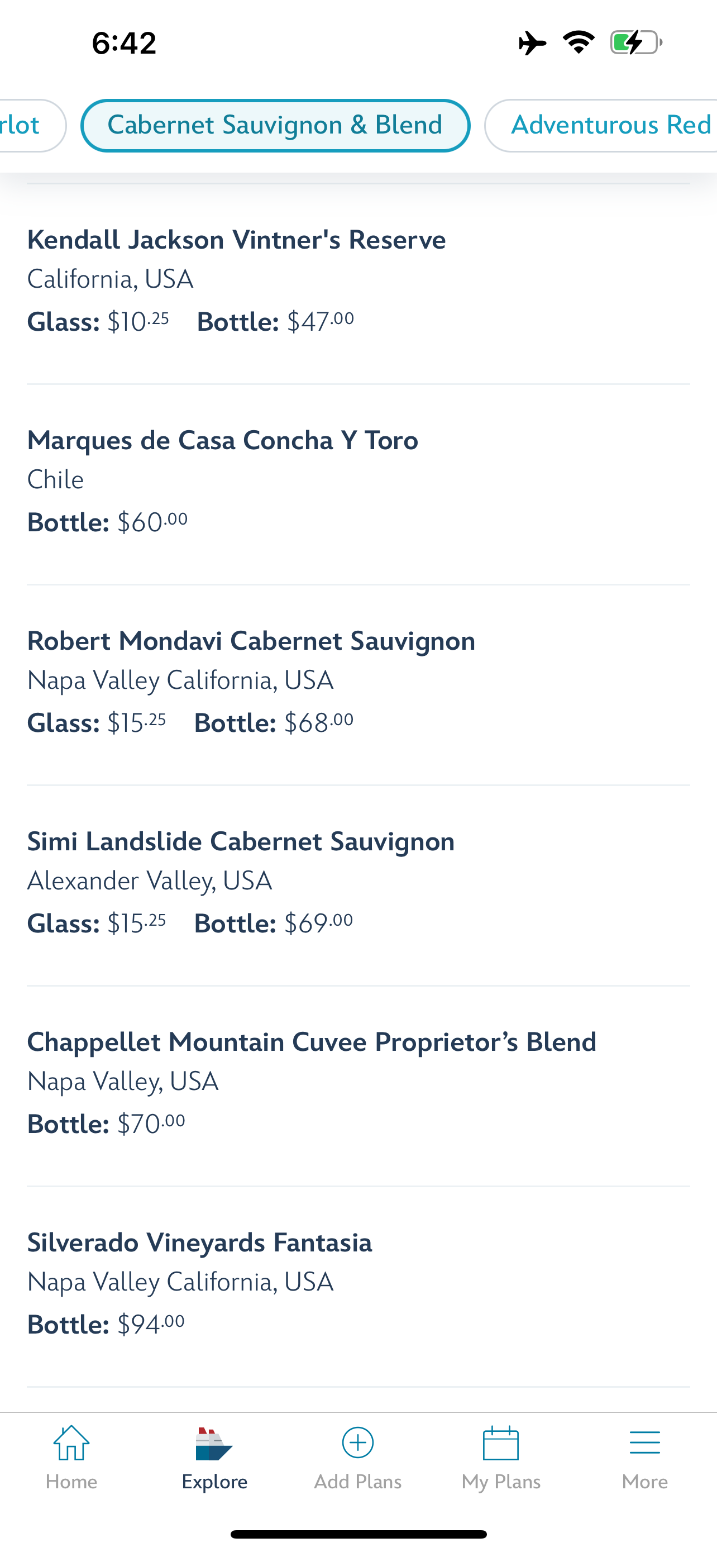Tap Simi Landslide Cabernet Sauvignon
Screen dimensions: 717x1552
pos(240,842)
